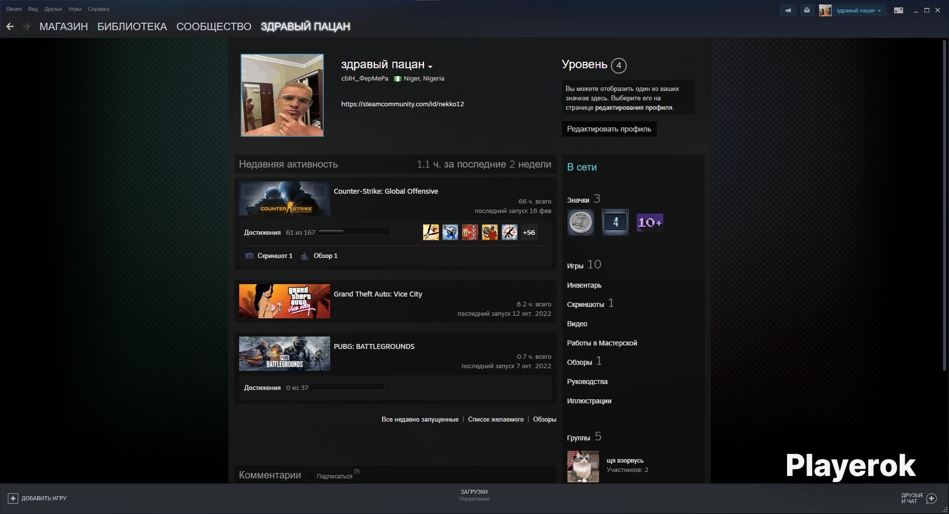
Task: Switch to the БИБЛИОТЕКА tab
Action: [132, 26]
